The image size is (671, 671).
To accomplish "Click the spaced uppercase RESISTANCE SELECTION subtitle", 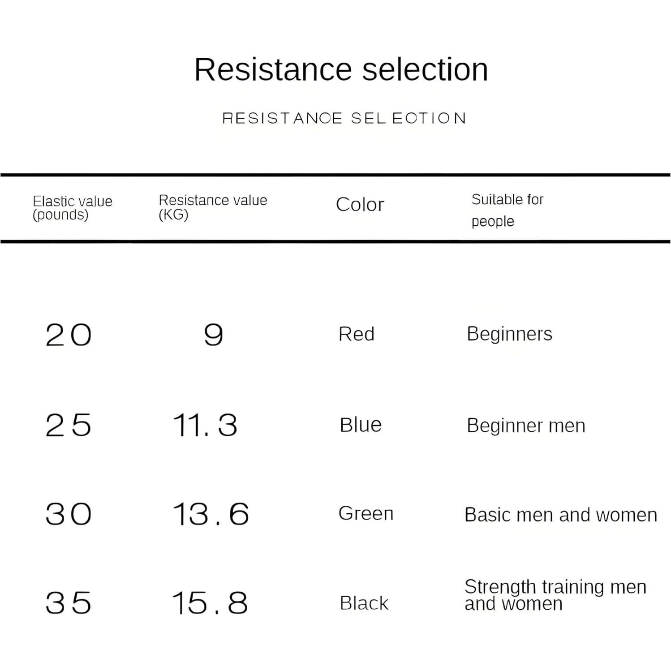I will pyautogui.click(x=344, y=118).
